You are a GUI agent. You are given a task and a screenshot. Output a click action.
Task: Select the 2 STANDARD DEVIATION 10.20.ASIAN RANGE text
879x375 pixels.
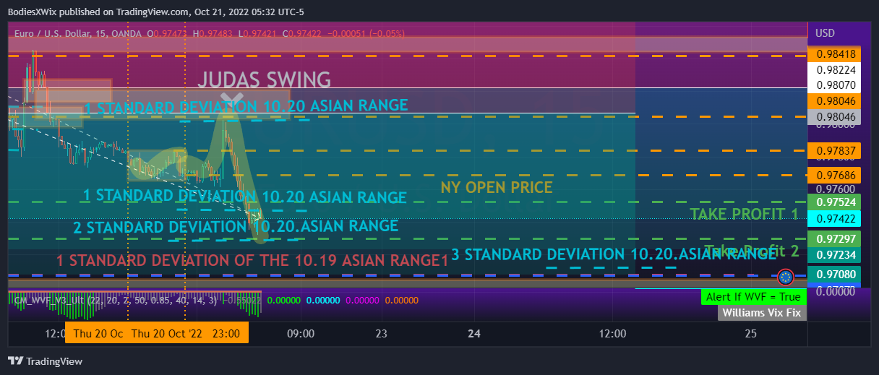tap(236, 226)
